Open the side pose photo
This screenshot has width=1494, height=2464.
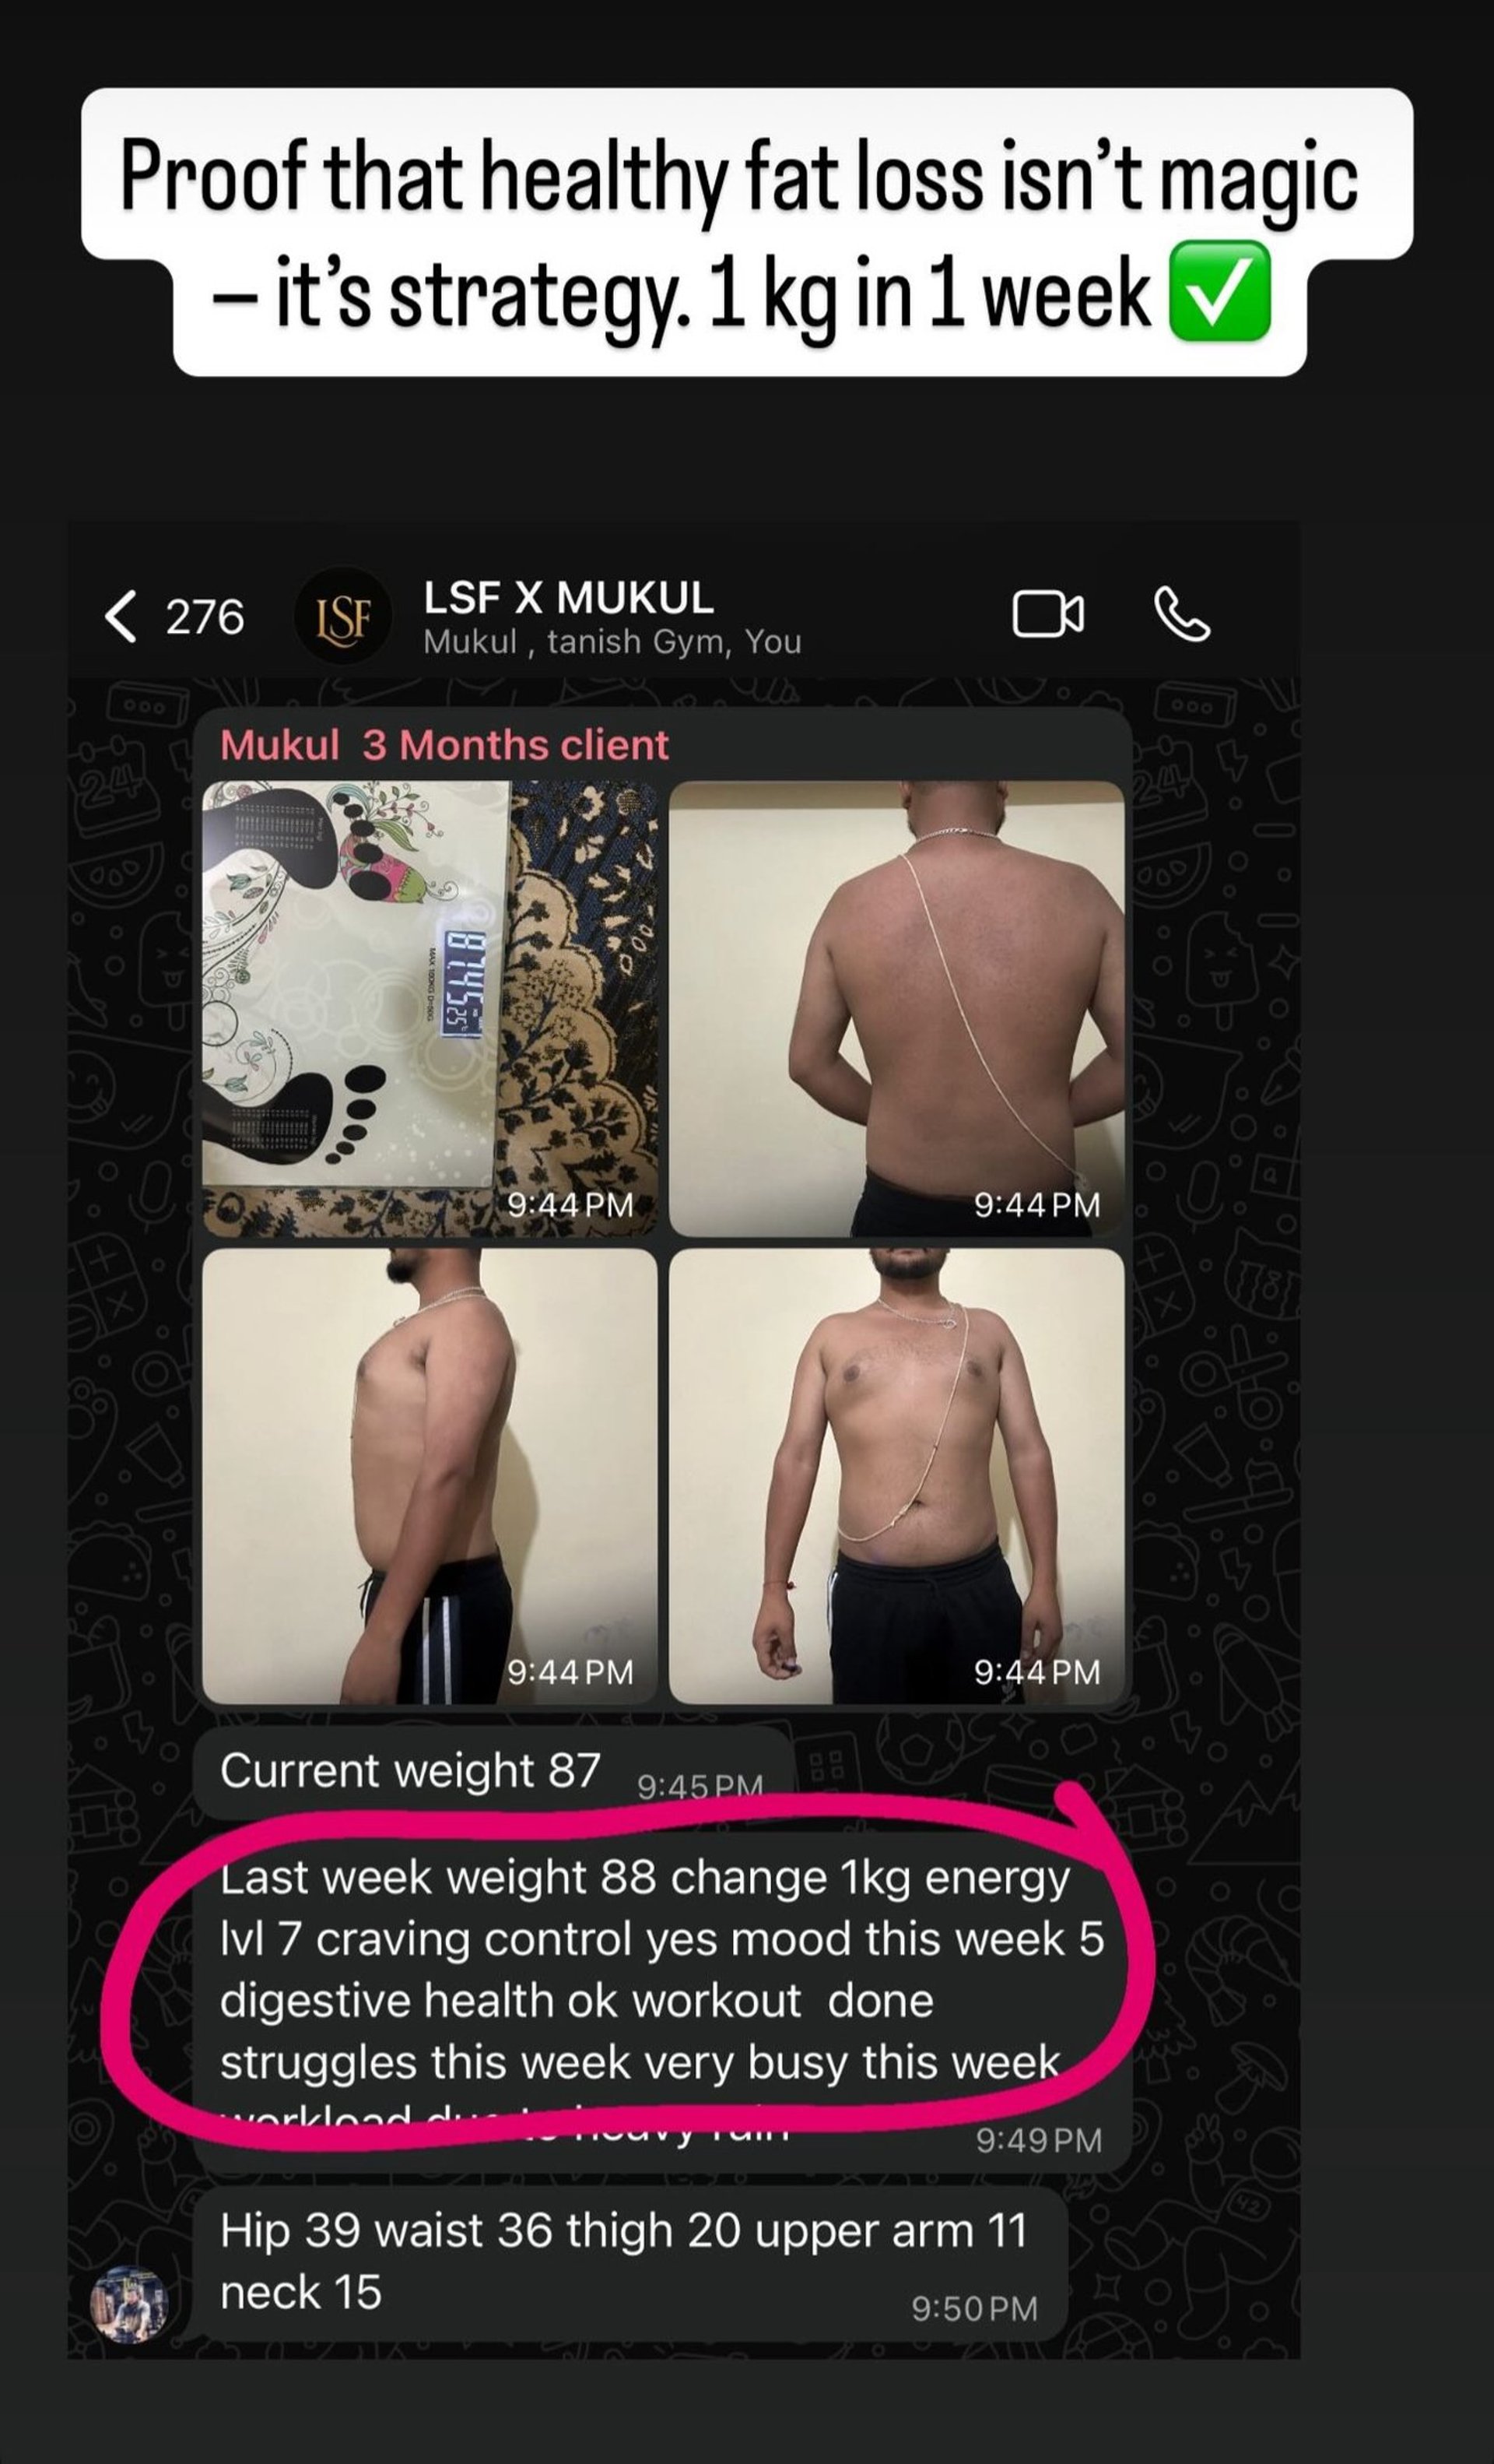[430, 1475]
